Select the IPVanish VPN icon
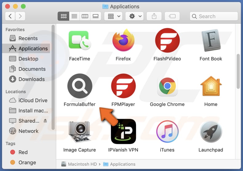The width and height of the screenshot is (243, 171). pos(123,131)
